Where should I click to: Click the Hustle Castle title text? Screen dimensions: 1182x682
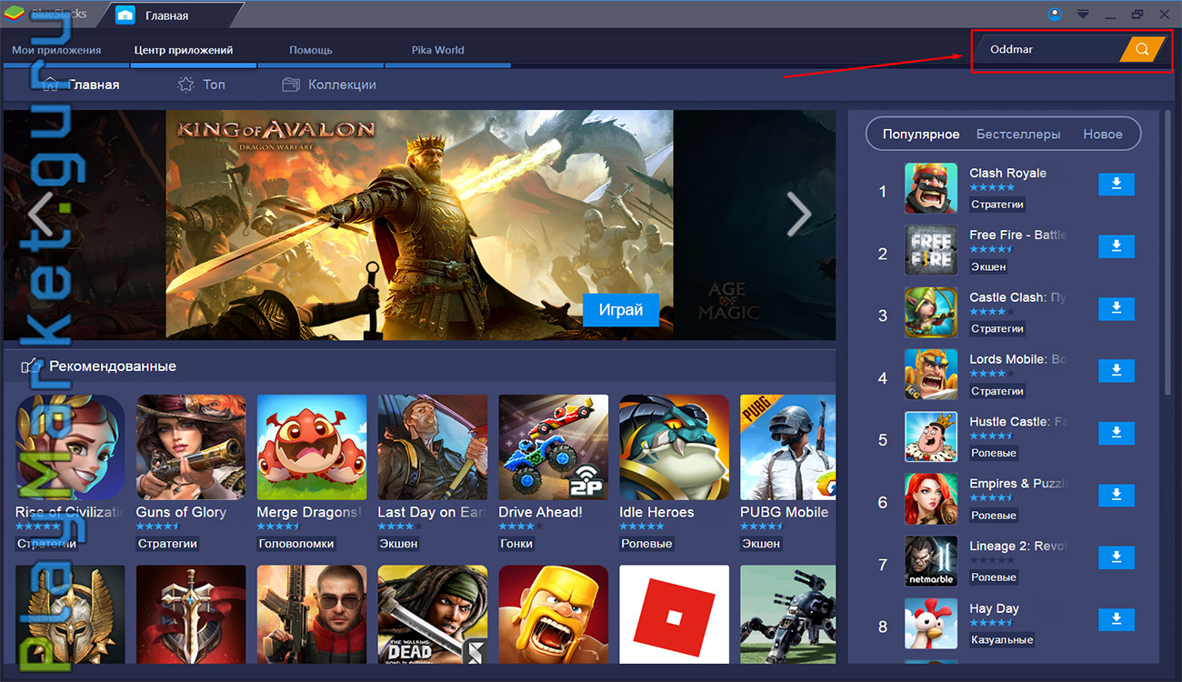tap(1018, 421)
